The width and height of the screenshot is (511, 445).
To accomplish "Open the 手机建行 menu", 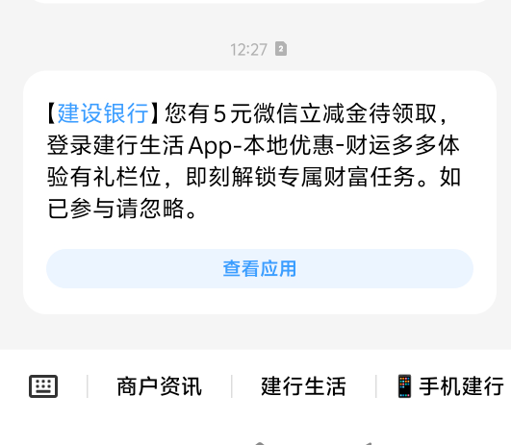I will (x=450, y=386).
